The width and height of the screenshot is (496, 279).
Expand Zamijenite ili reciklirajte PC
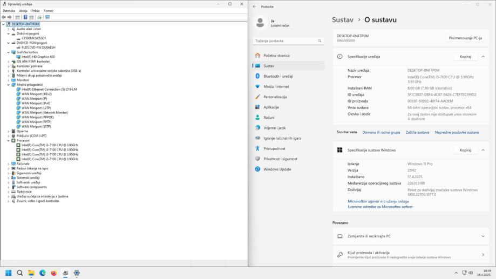click(411, 236)
